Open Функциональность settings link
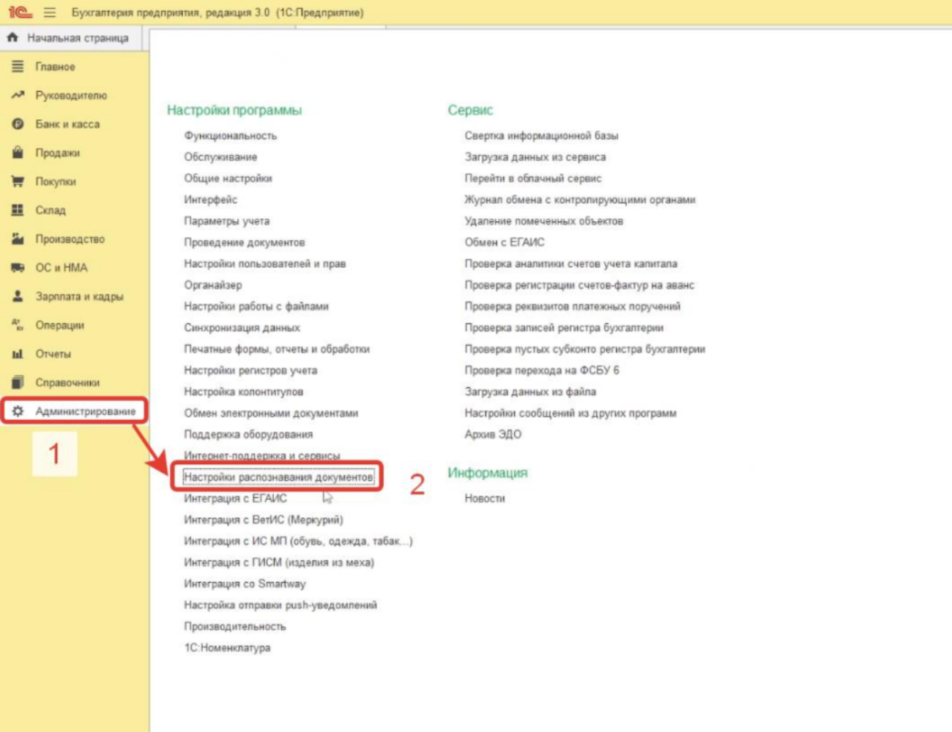 tap(230, 135)
